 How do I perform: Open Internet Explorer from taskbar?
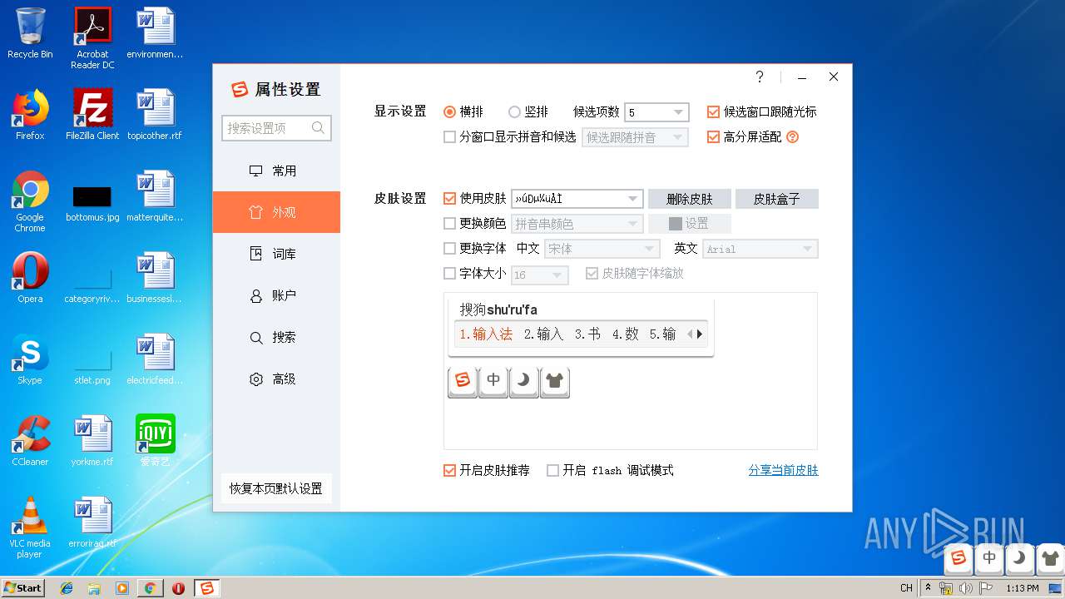pyautogui.click(x=67, y=588)
